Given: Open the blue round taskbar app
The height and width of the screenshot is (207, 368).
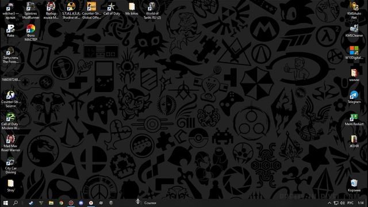Looking at the screenshot, I should click(81, 203).
